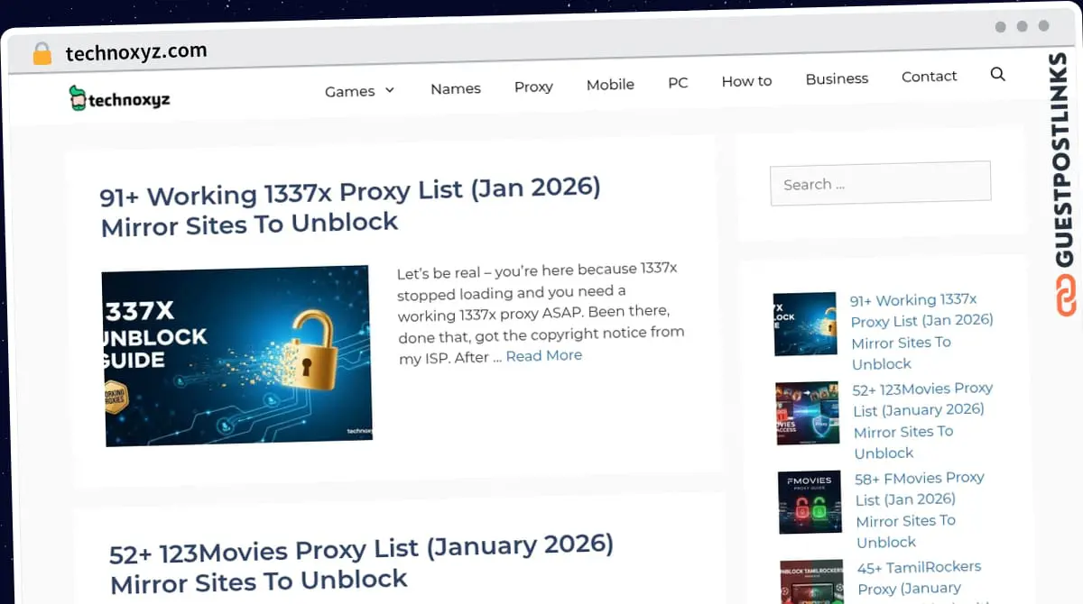Click the technoxyz site logo
This screenshot has height=604, width=1083.
pos(119,99)
